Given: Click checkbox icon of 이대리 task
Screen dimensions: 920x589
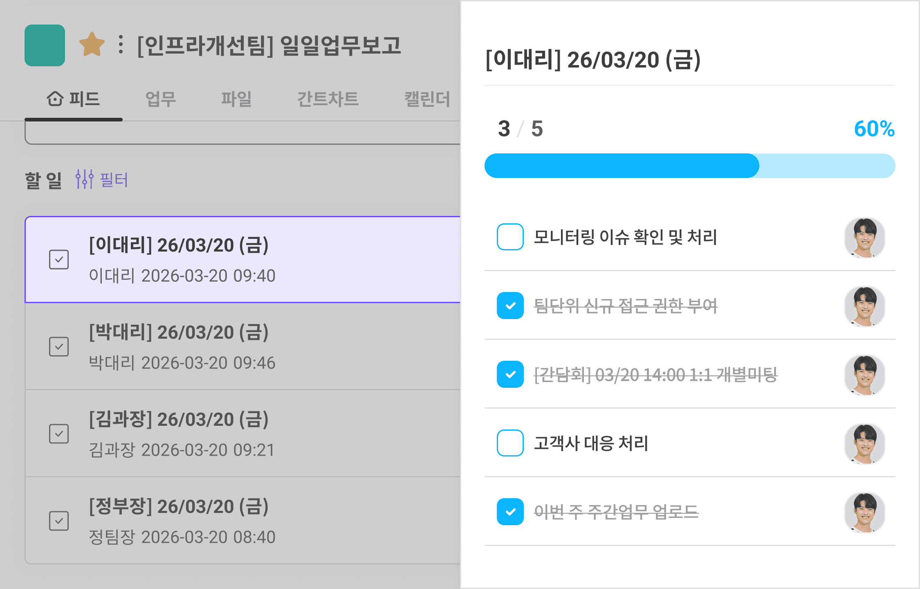Looking at the screenshot, I should [59, 260].
